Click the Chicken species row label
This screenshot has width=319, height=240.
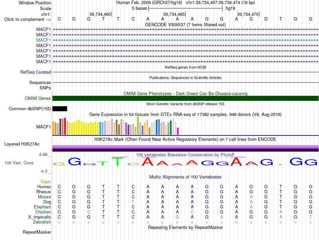tap(43, 212)
